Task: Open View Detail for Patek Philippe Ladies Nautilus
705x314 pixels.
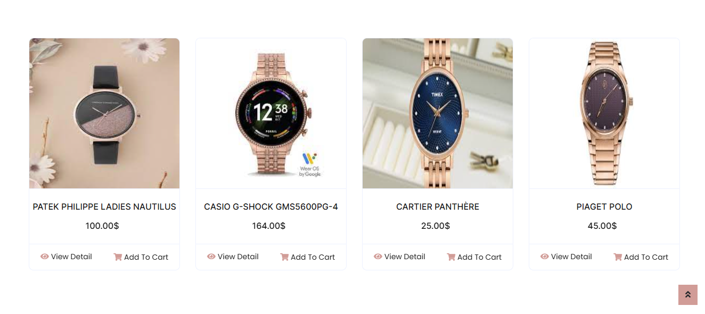Action: pyautogui.click(x=66, y=257)
